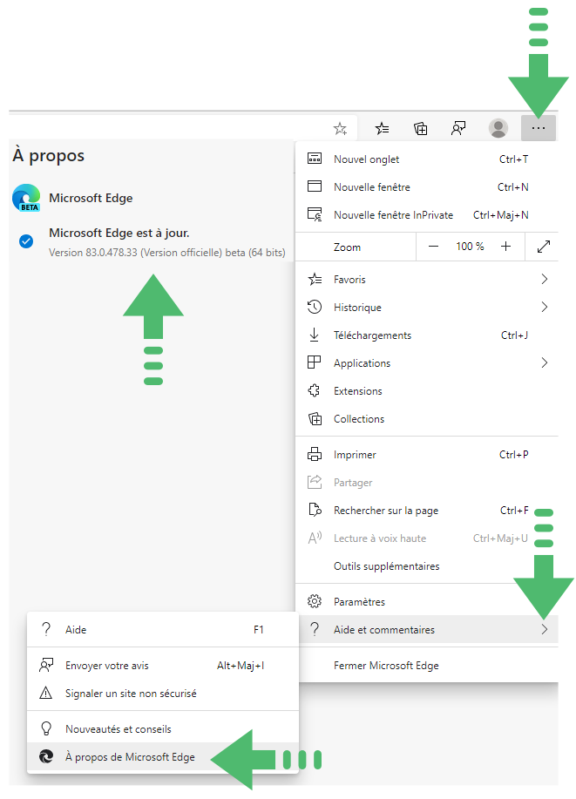Click the Aide et commentaires question icon
Screen dimensions: 576x799
[x=315, y=629]
